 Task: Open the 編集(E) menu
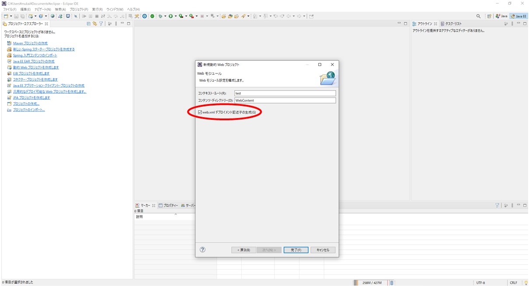pos(26,9)
